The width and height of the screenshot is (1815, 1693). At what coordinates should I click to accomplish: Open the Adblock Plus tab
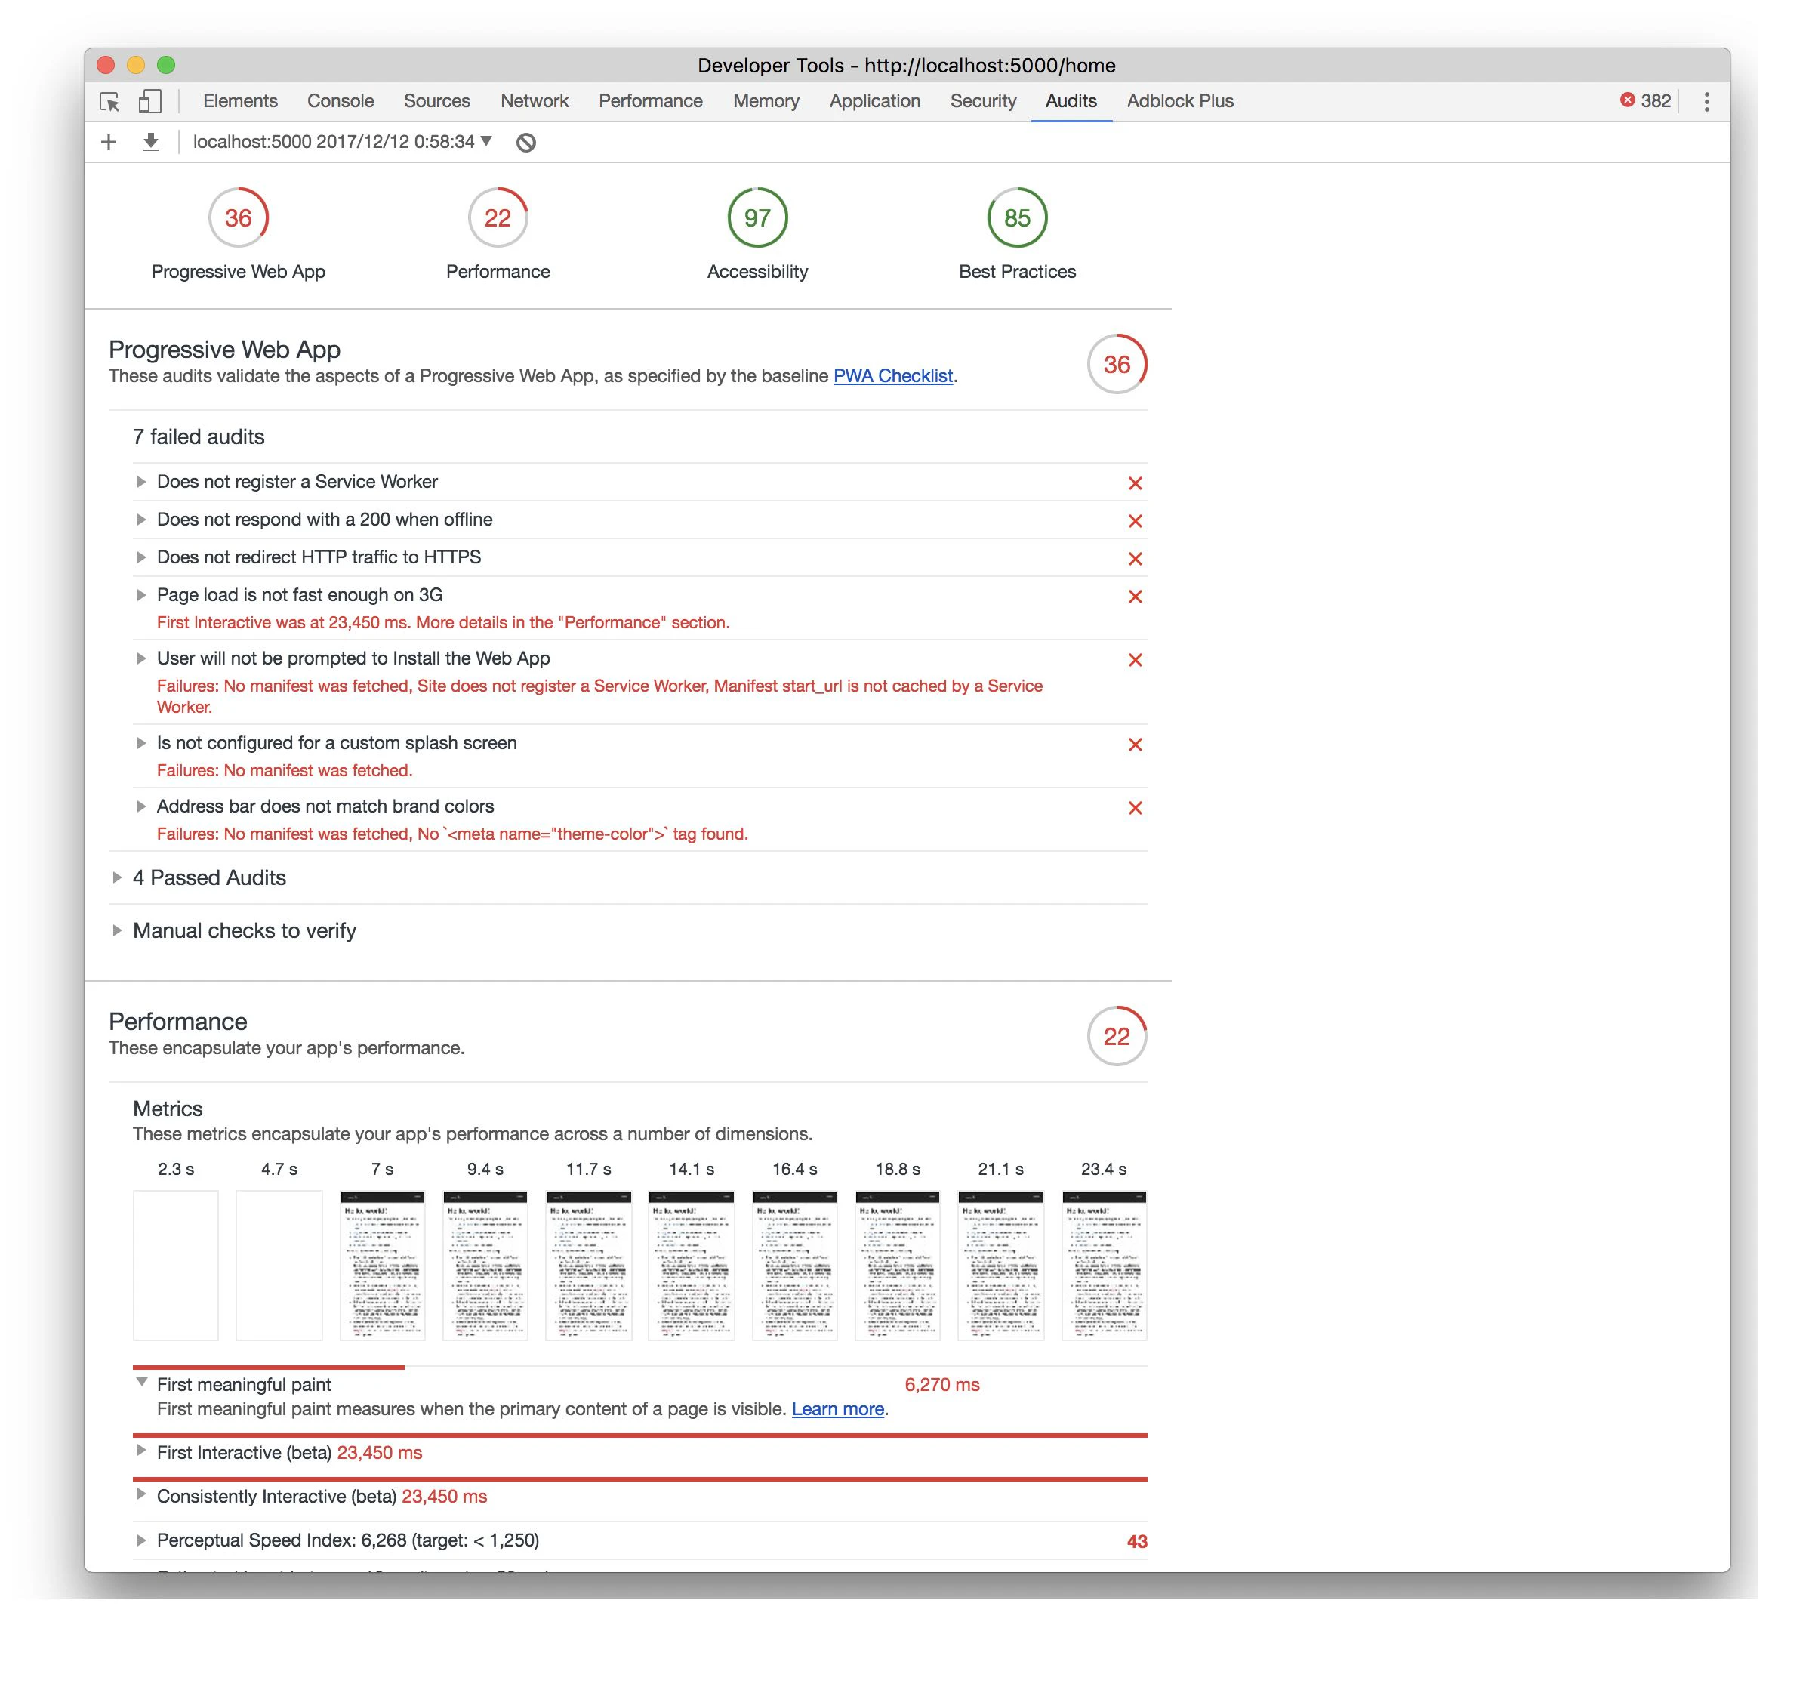point(1179,100)
